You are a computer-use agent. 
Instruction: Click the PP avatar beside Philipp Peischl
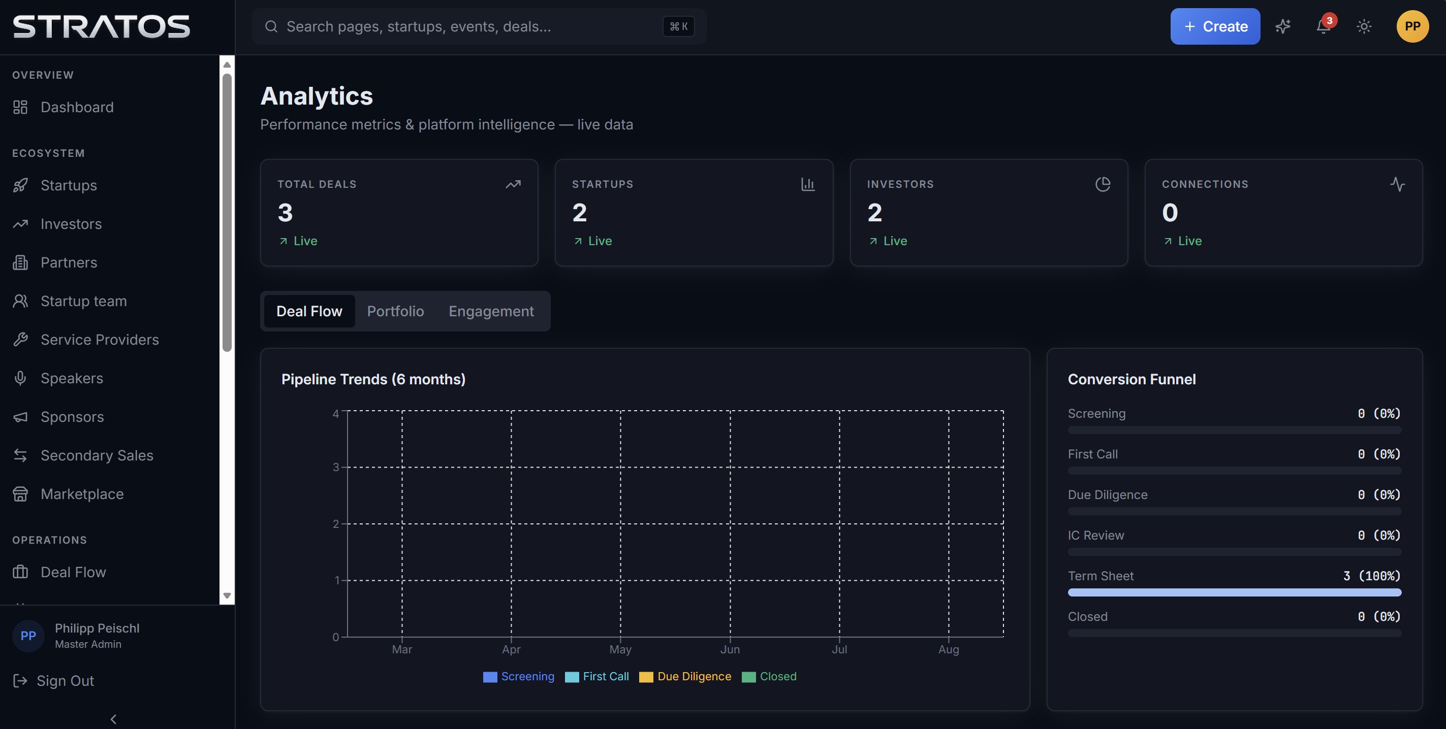[28, 636]
